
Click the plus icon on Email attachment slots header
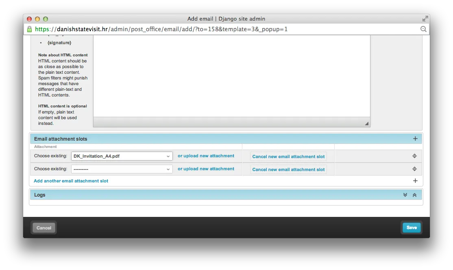pos(415,138)
